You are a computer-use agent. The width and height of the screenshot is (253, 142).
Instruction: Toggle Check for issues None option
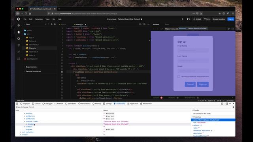(x=32, y=107)
